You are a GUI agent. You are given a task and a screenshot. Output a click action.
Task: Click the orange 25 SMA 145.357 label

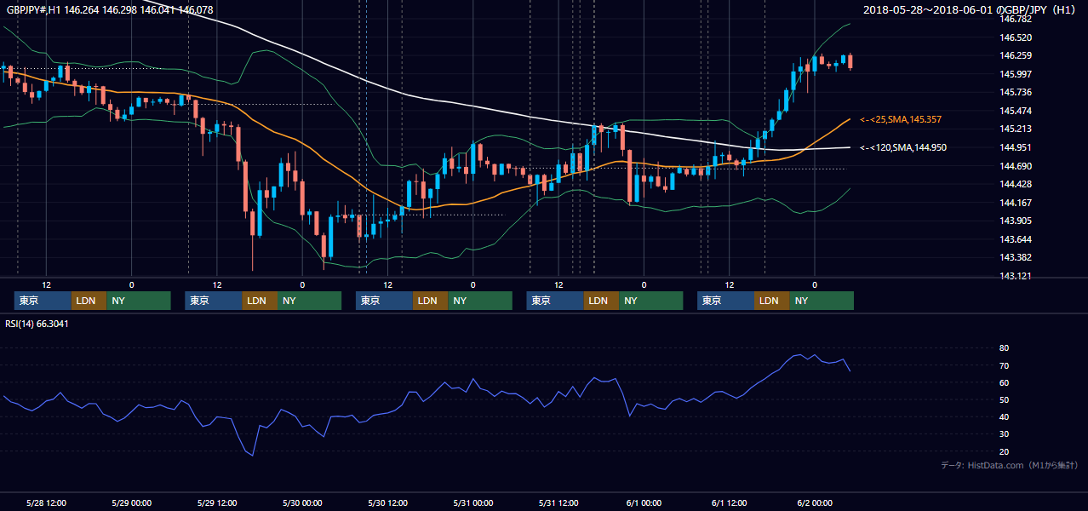(x=901, y=119)
